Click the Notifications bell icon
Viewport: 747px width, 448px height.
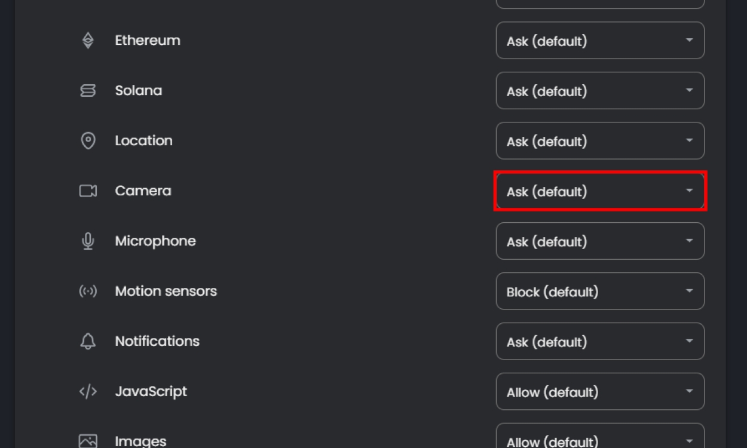(x=88, y=342)
